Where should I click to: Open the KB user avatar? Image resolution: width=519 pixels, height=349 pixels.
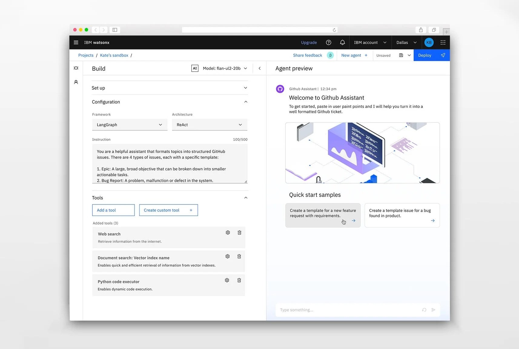[429, 42]
